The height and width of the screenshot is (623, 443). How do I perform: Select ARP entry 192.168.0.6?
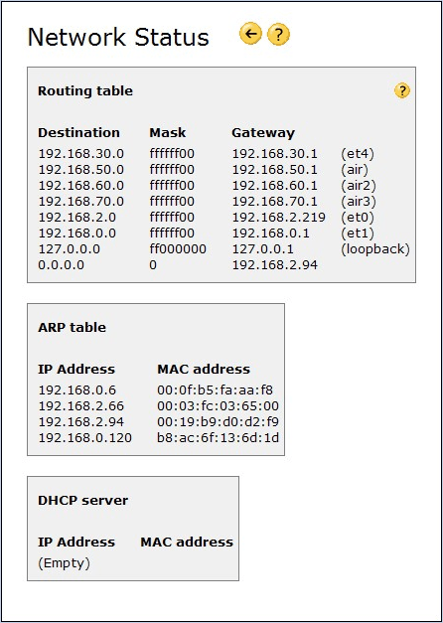tap(77, 390)
